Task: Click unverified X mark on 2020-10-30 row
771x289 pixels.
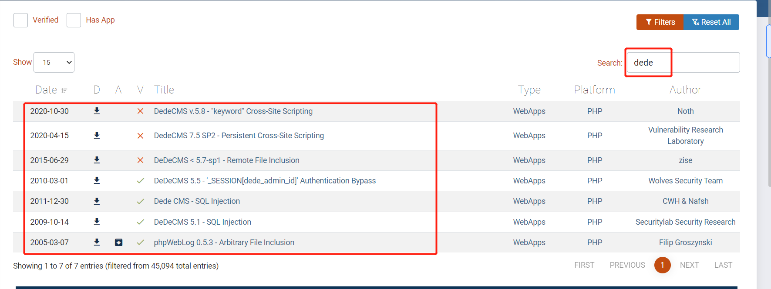Action: click(x=140, y=111)
